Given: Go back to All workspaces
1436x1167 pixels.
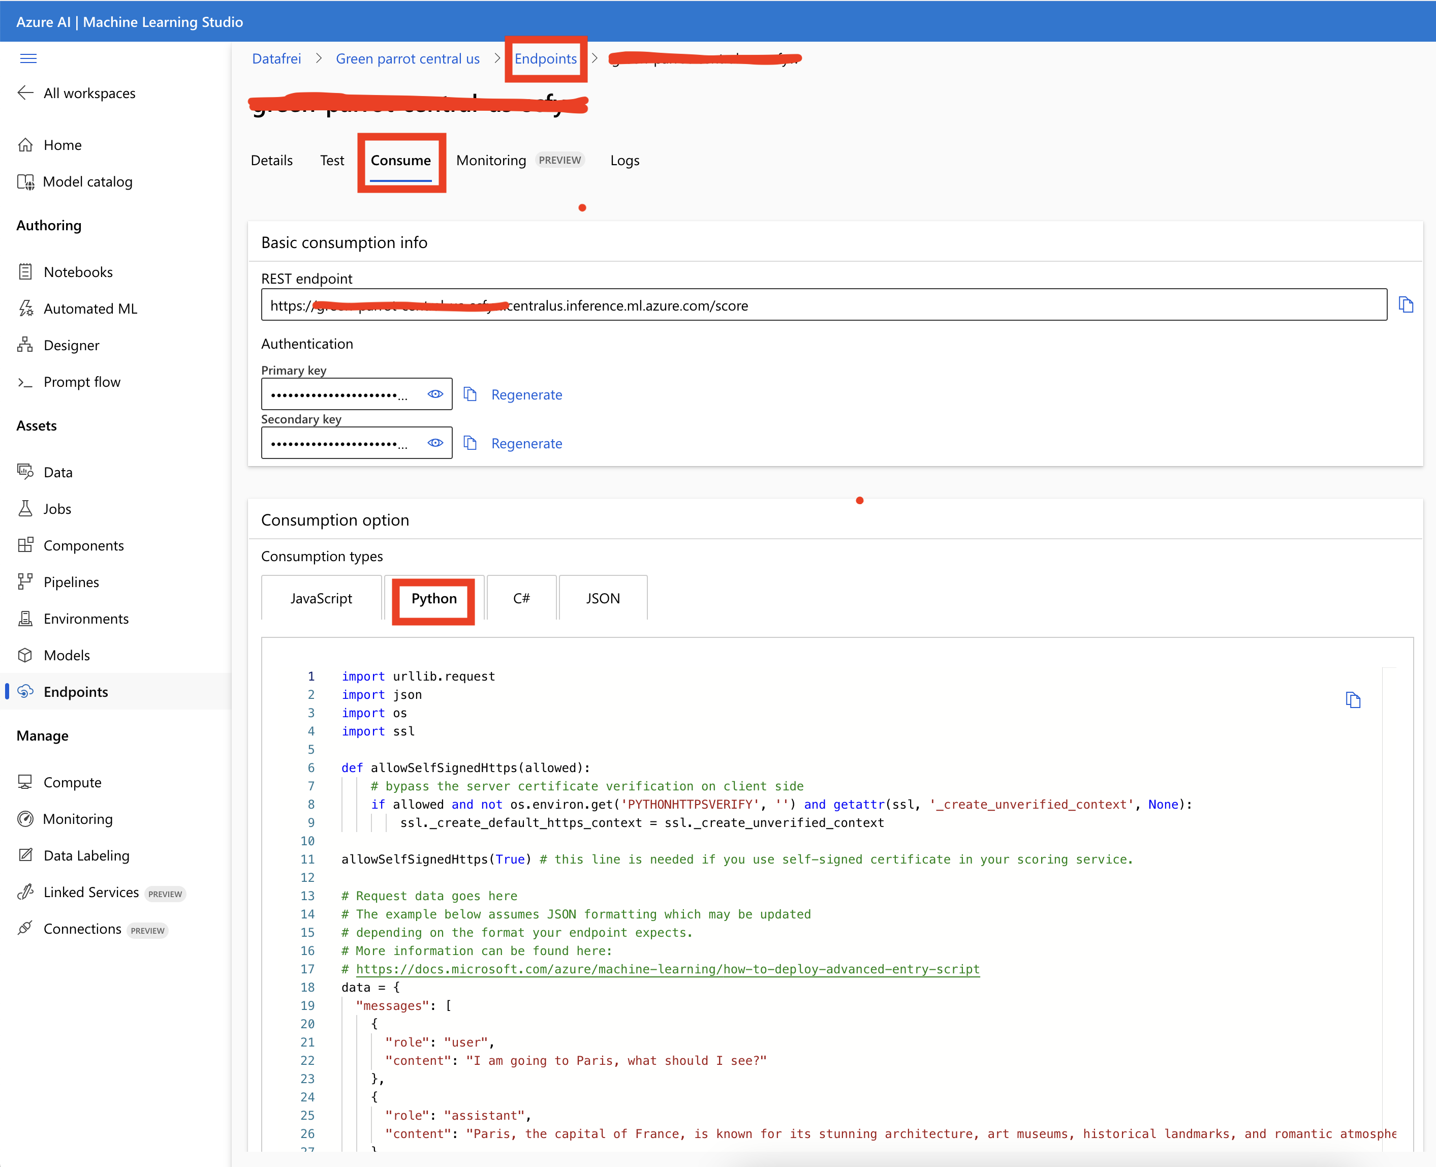Looking at the screenshot, I should [x=77, y=94].
